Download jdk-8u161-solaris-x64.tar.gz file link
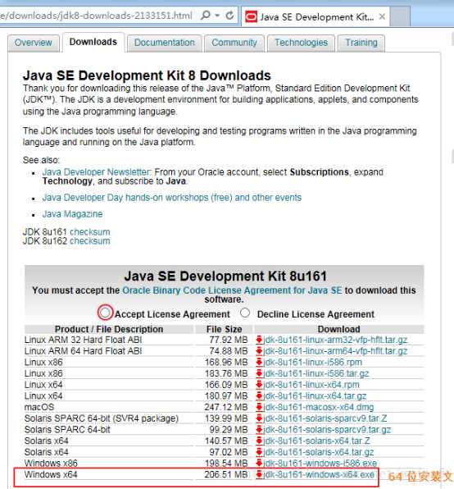The height and width of the screenshot is (489, 454). click(319, 452)
